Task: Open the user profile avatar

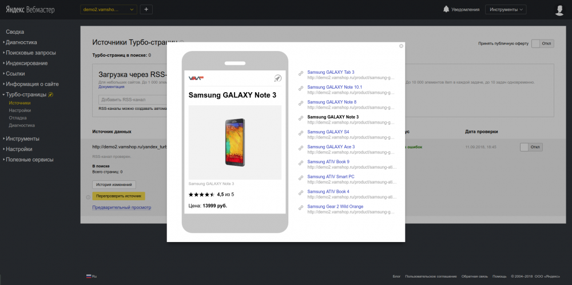Action: tap(559, 10)
